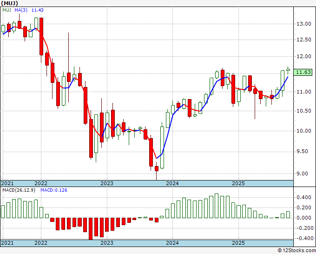Click the 12.00 price axis label

pos(304,56)
